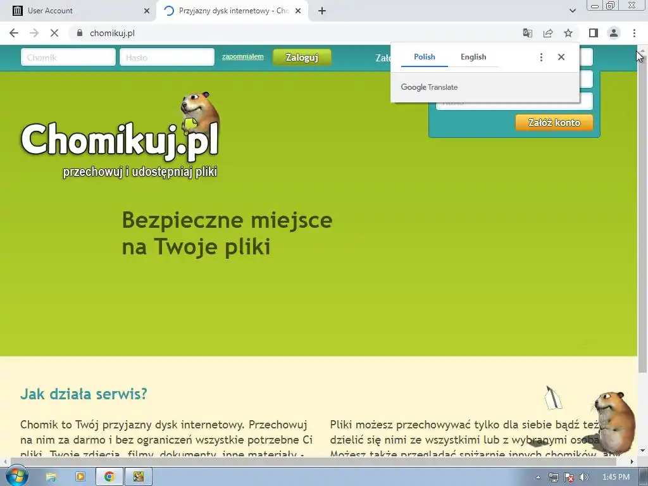Bookmark this page with the star icon
Screen dimensions: 648x486
[568, 33]
